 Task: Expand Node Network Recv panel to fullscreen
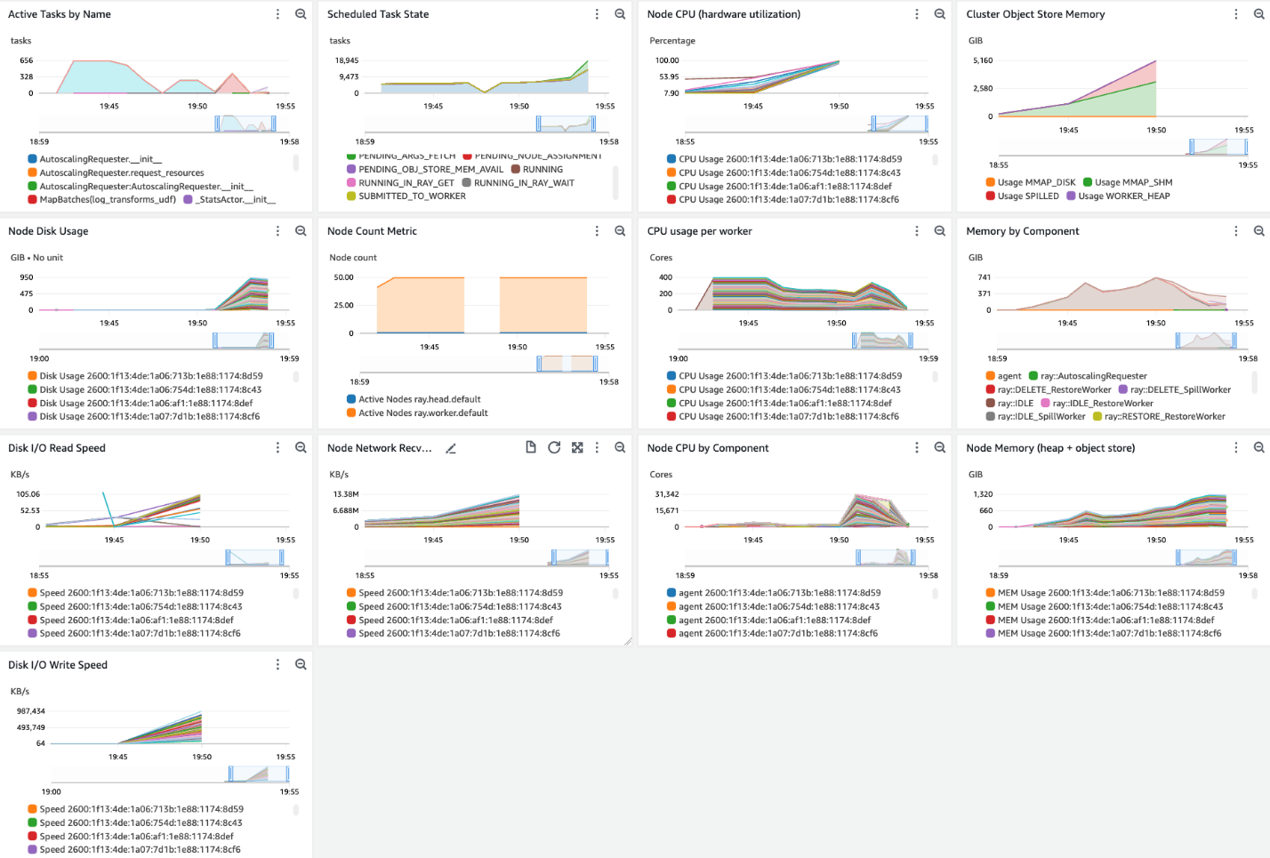577,447
